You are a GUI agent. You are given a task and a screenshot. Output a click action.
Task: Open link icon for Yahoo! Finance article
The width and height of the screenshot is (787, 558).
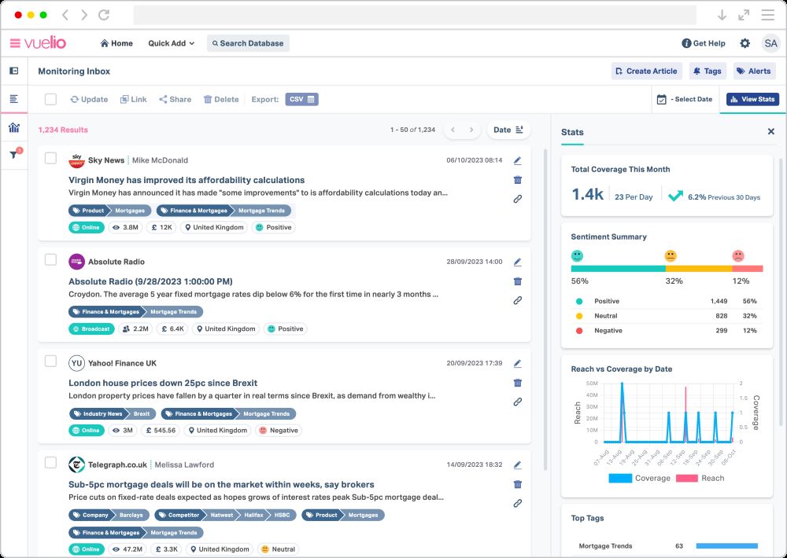(518, 402)
